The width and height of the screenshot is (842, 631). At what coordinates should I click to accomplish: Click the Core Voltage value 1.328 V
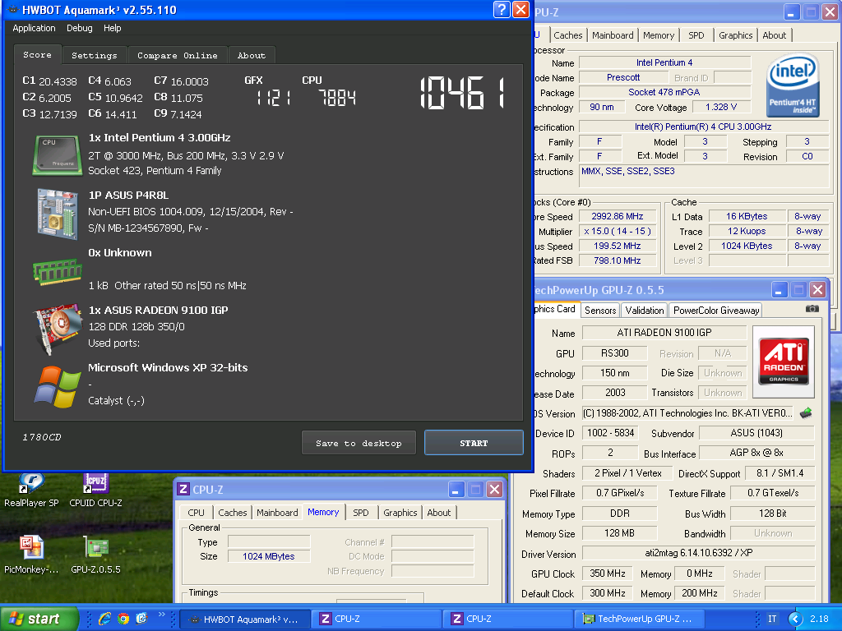[x=721, y=108]
